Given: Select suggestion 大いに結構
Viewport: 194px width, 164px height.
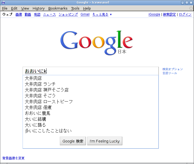Looking at the screenshot, I should tap(91, 119).
